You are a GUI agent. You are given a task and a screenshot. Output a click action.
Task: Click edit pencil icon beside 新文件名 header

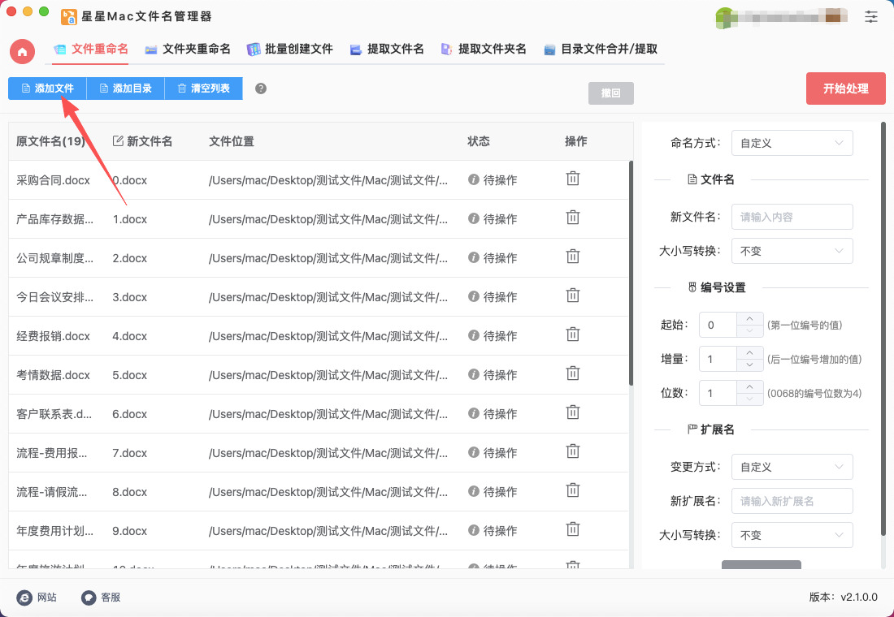(118, 141)
